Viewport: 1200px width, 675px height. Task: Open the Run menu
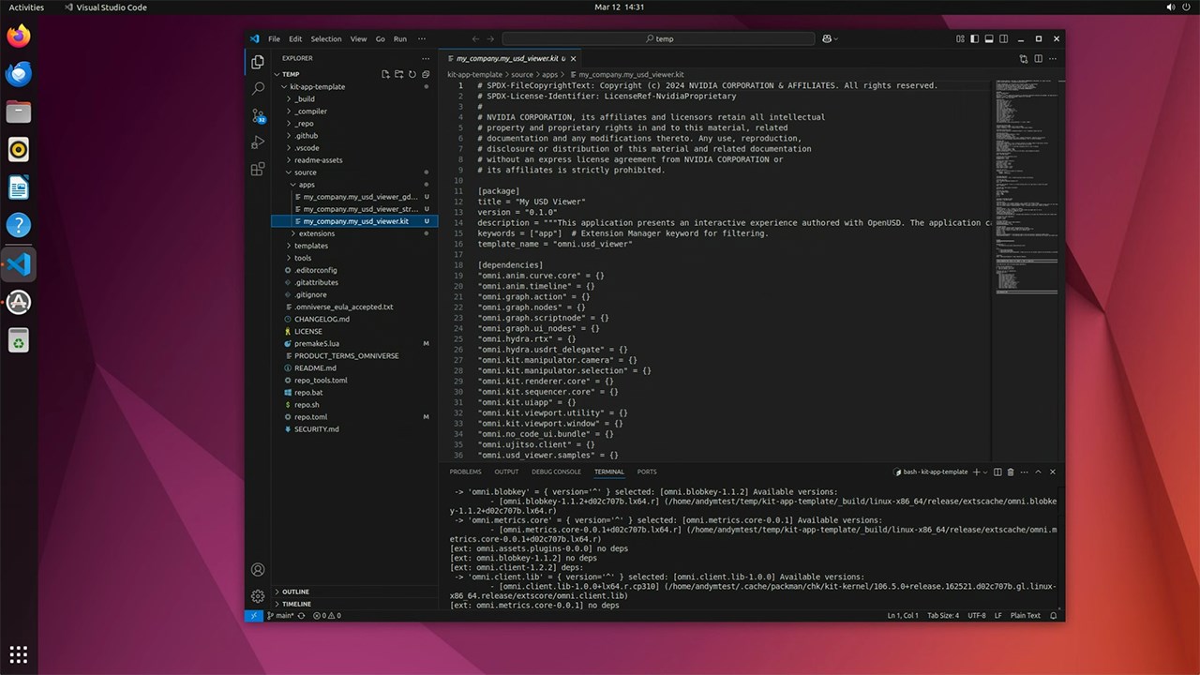click(x=400, y=38)
